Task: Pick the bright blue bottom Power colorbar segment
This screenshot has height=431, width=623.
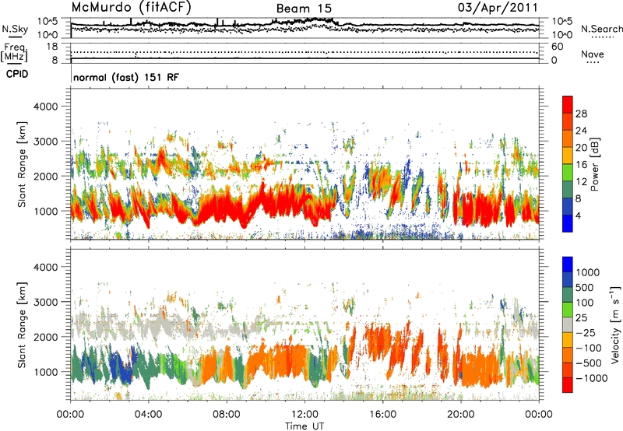Action: (568, 223)
